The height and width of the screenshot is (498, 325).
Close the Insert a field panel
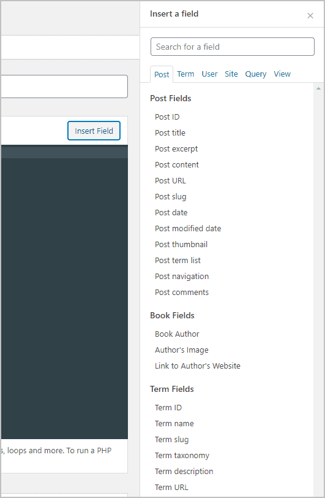click(x=310, y=15)
